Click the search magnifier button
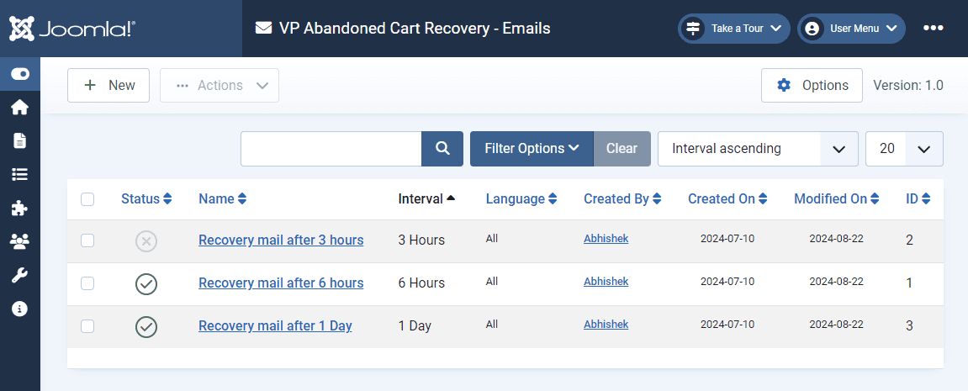This screenshot has width=968, height=391. (x=442, y=148)
